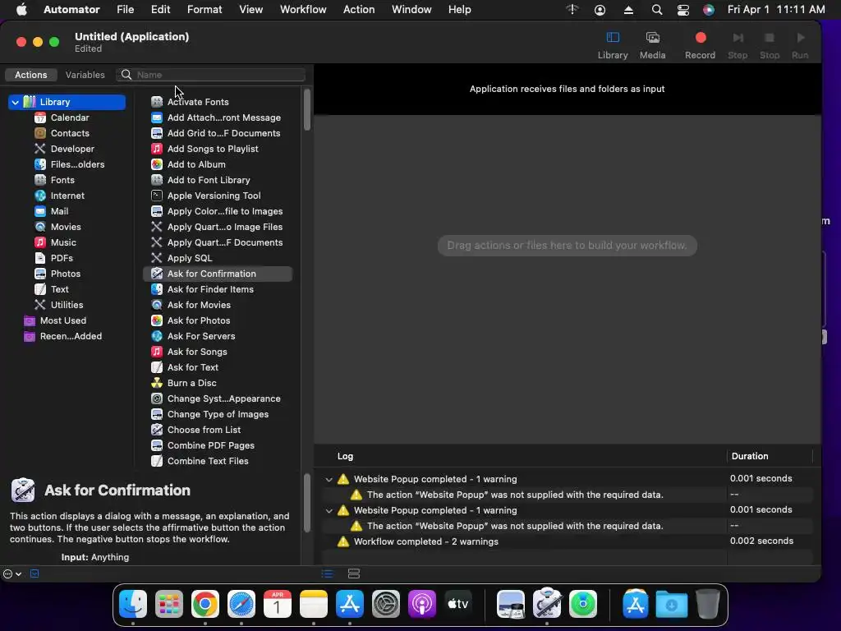Click the actions list scrollbar

click(307, 110)
